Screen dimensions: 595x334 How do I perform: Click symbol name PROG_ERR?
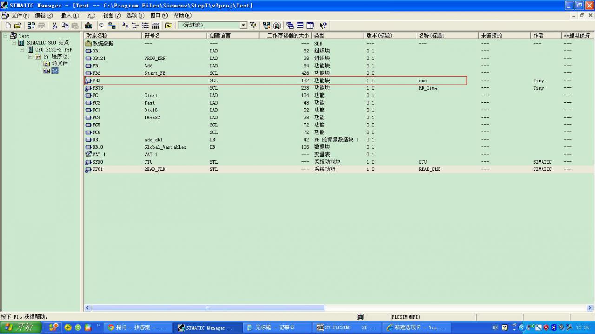pyautogui.click(x=155, y=59)
